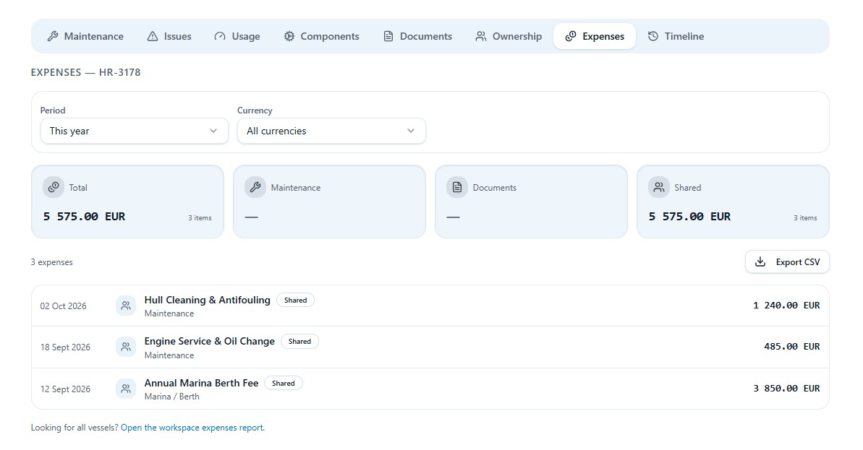Click shared icon beside Hull Cleaning & Antifouling

pyautogui.click(x=126, y=306)
